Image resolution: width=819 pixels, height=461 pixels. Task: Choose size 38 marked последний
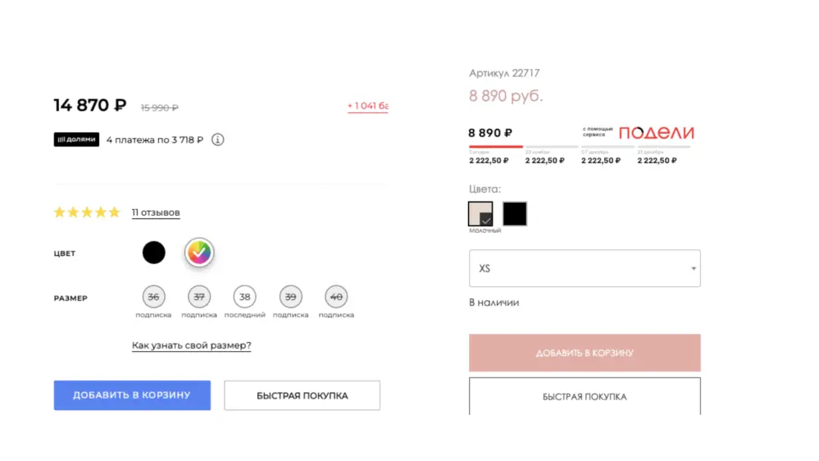(x=244, y=297)
